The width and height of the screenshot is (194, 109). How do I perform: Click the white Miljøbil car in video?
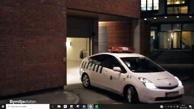point(132,76)
